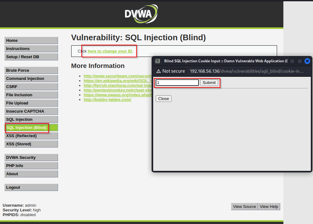Click 'Vulnerability: SQL Injection (Blind)' heading

138,38
